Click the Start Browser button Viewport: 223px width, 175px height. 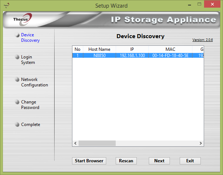pos(89,161)
